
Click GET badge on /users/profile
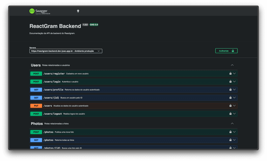pyautogui.click(x=36, y=90)
